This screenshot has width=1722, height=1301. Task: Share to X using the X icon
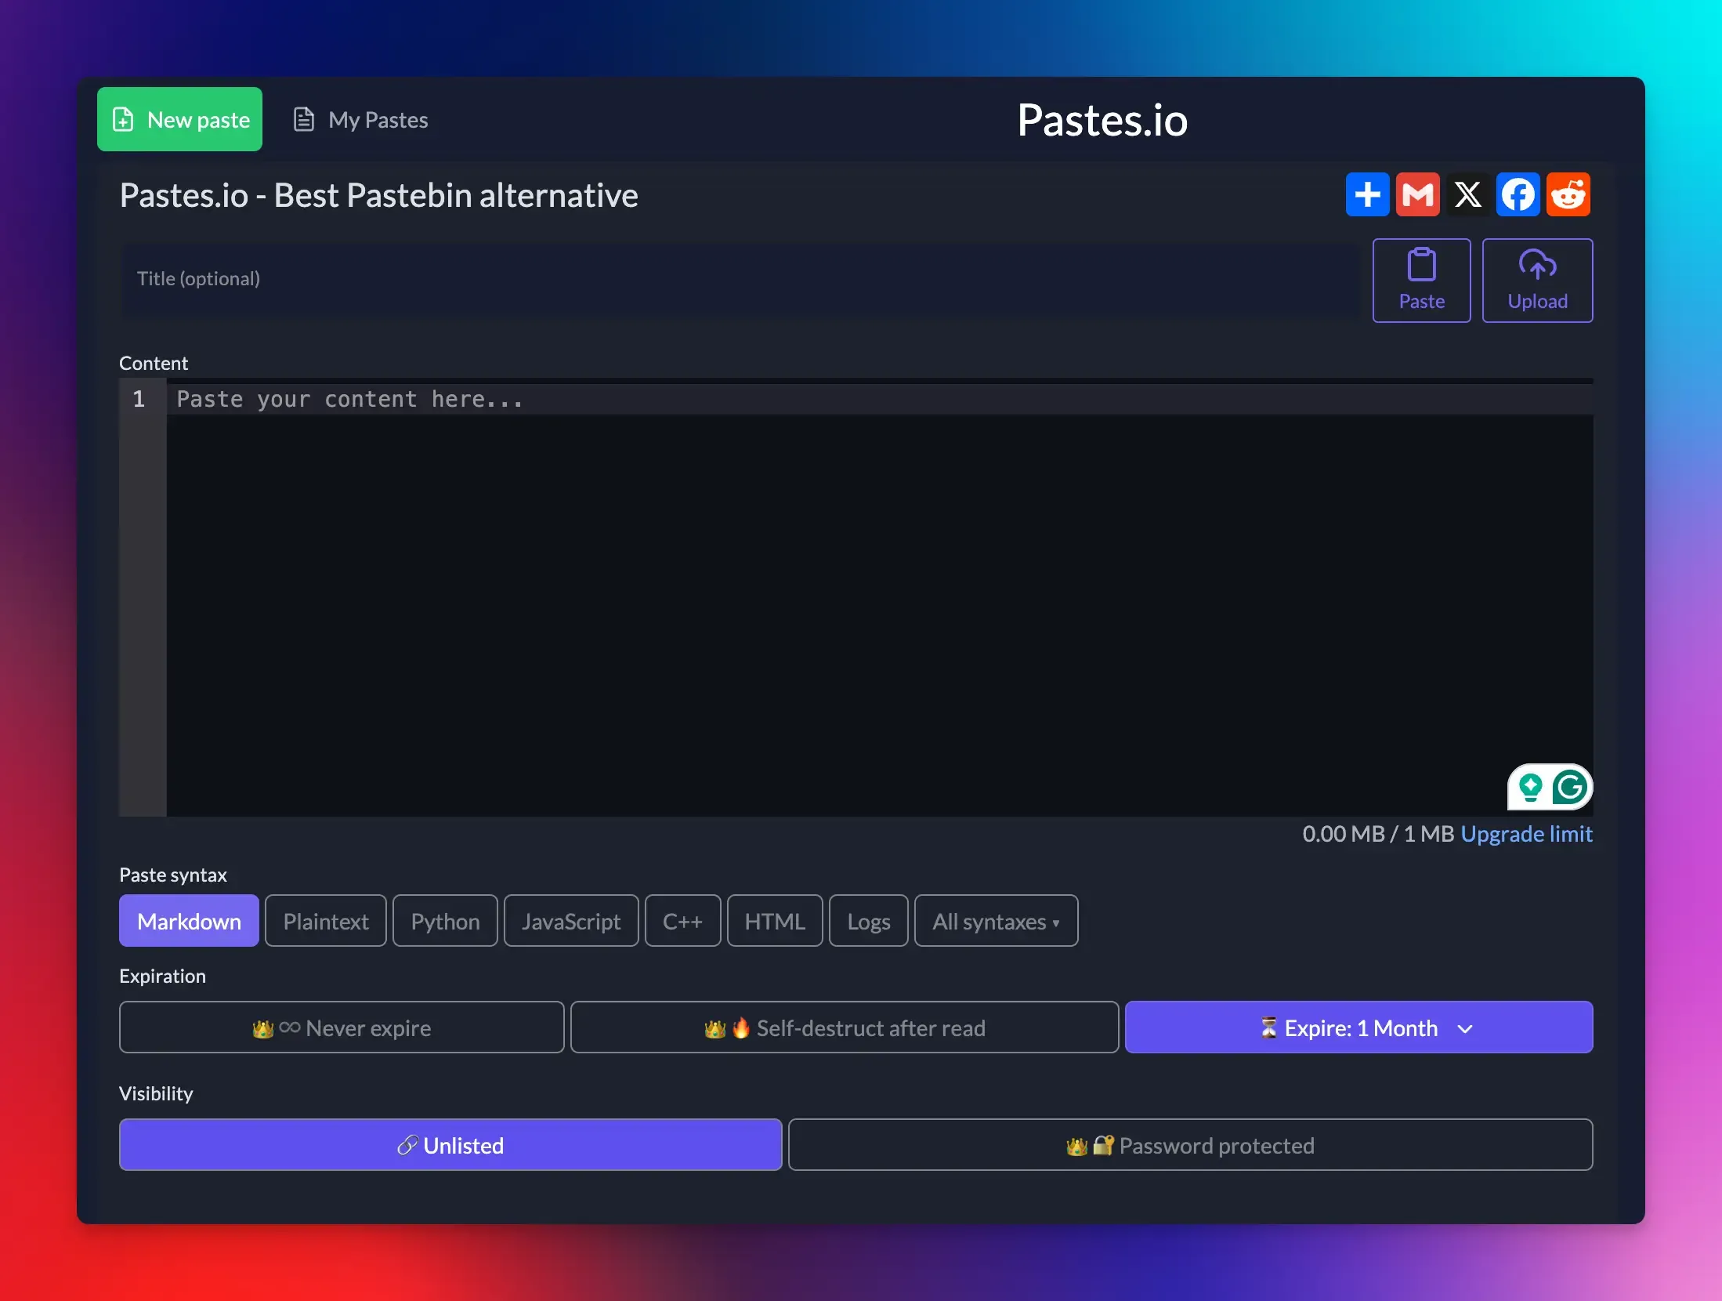(x=1468, y=194)
